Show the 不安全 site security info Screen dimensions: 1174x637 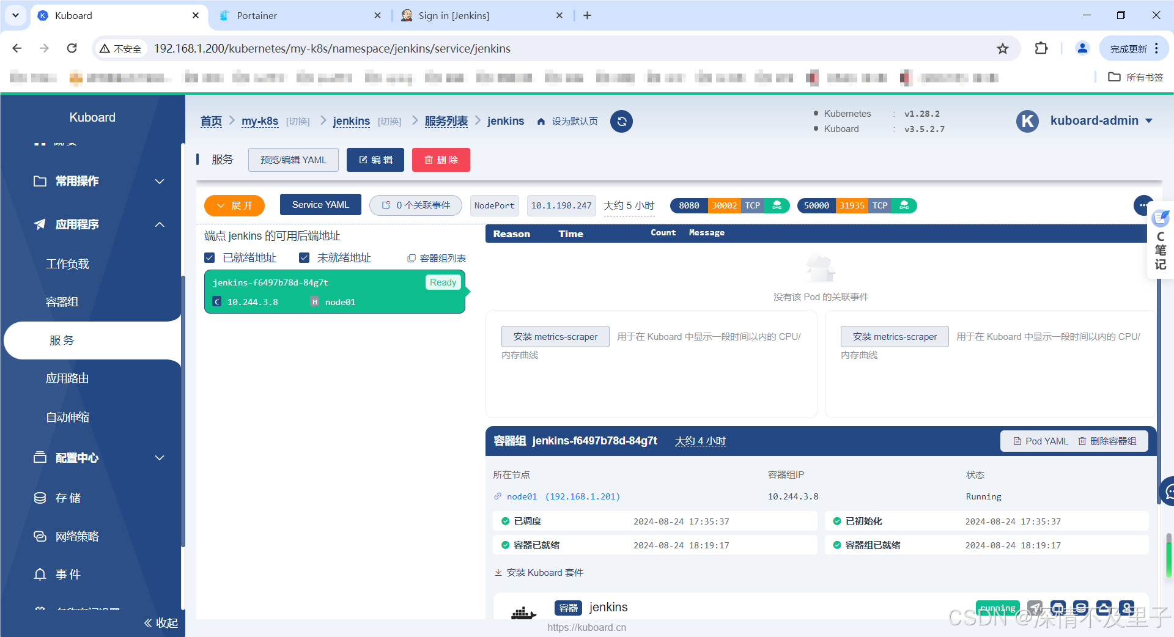coord(120,49)
